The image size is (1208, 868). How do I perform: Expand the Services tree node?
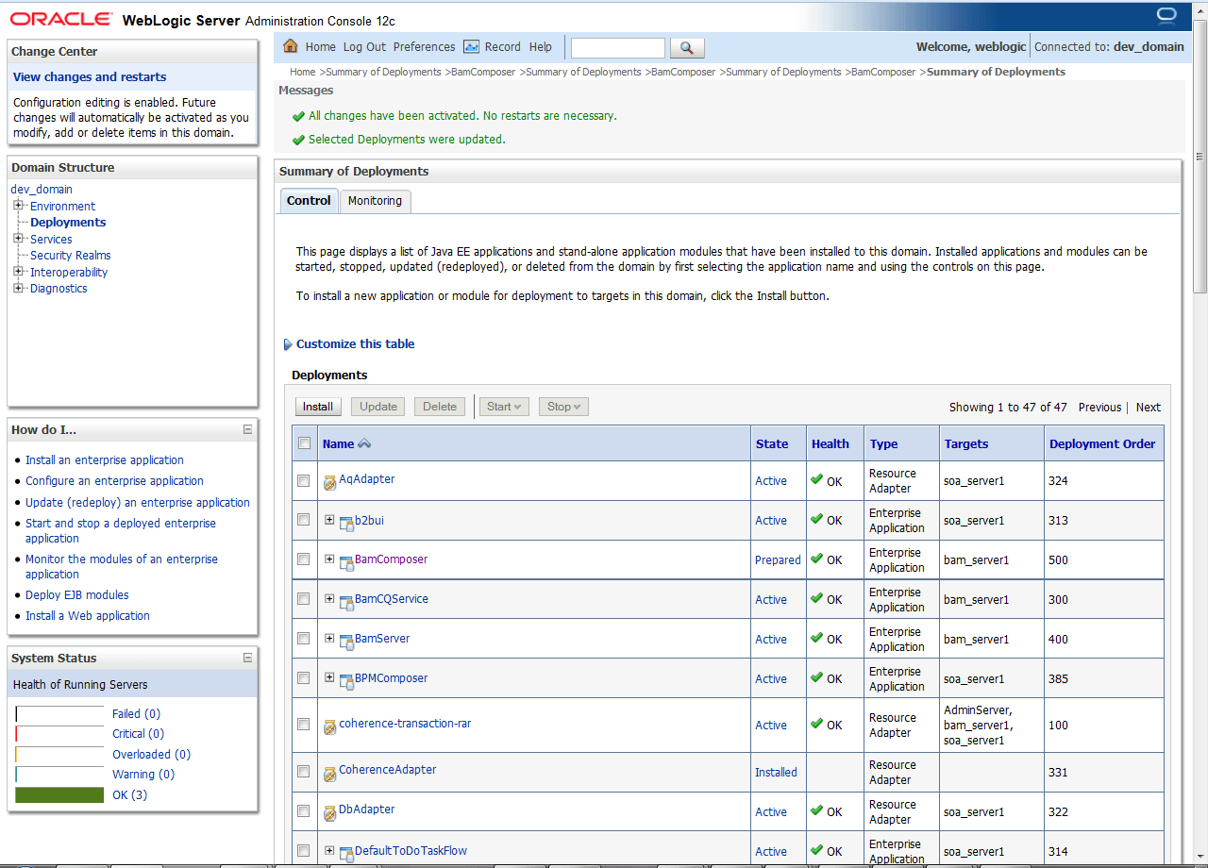[19, 239]
